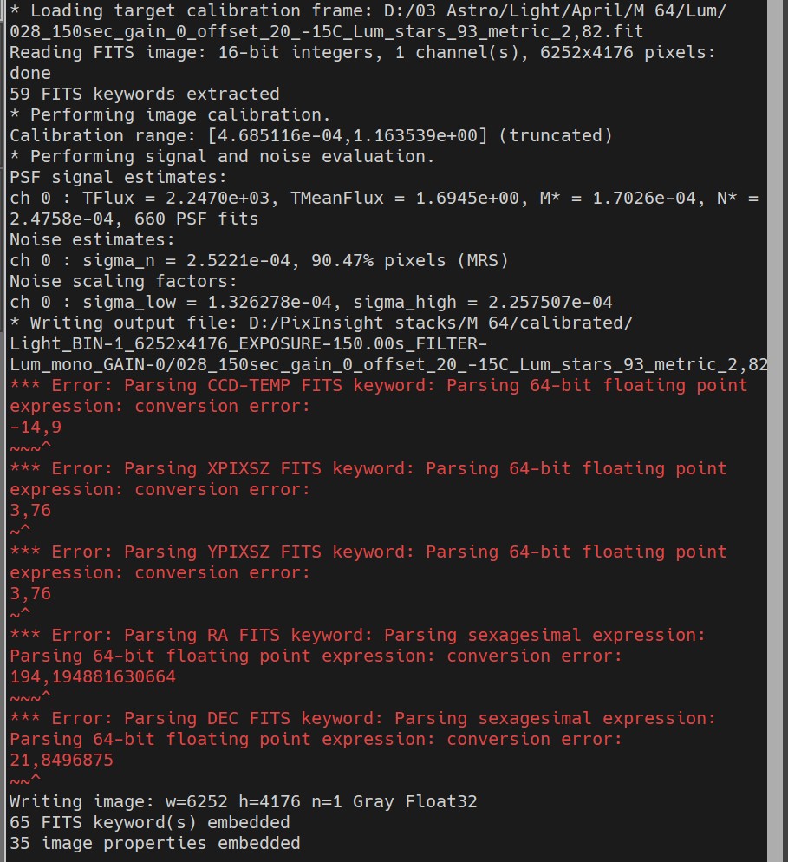Viewport: 788px width, 862px height.
Task: Click the sigma_low noise scaling factors line
Action: click(311, 302)
